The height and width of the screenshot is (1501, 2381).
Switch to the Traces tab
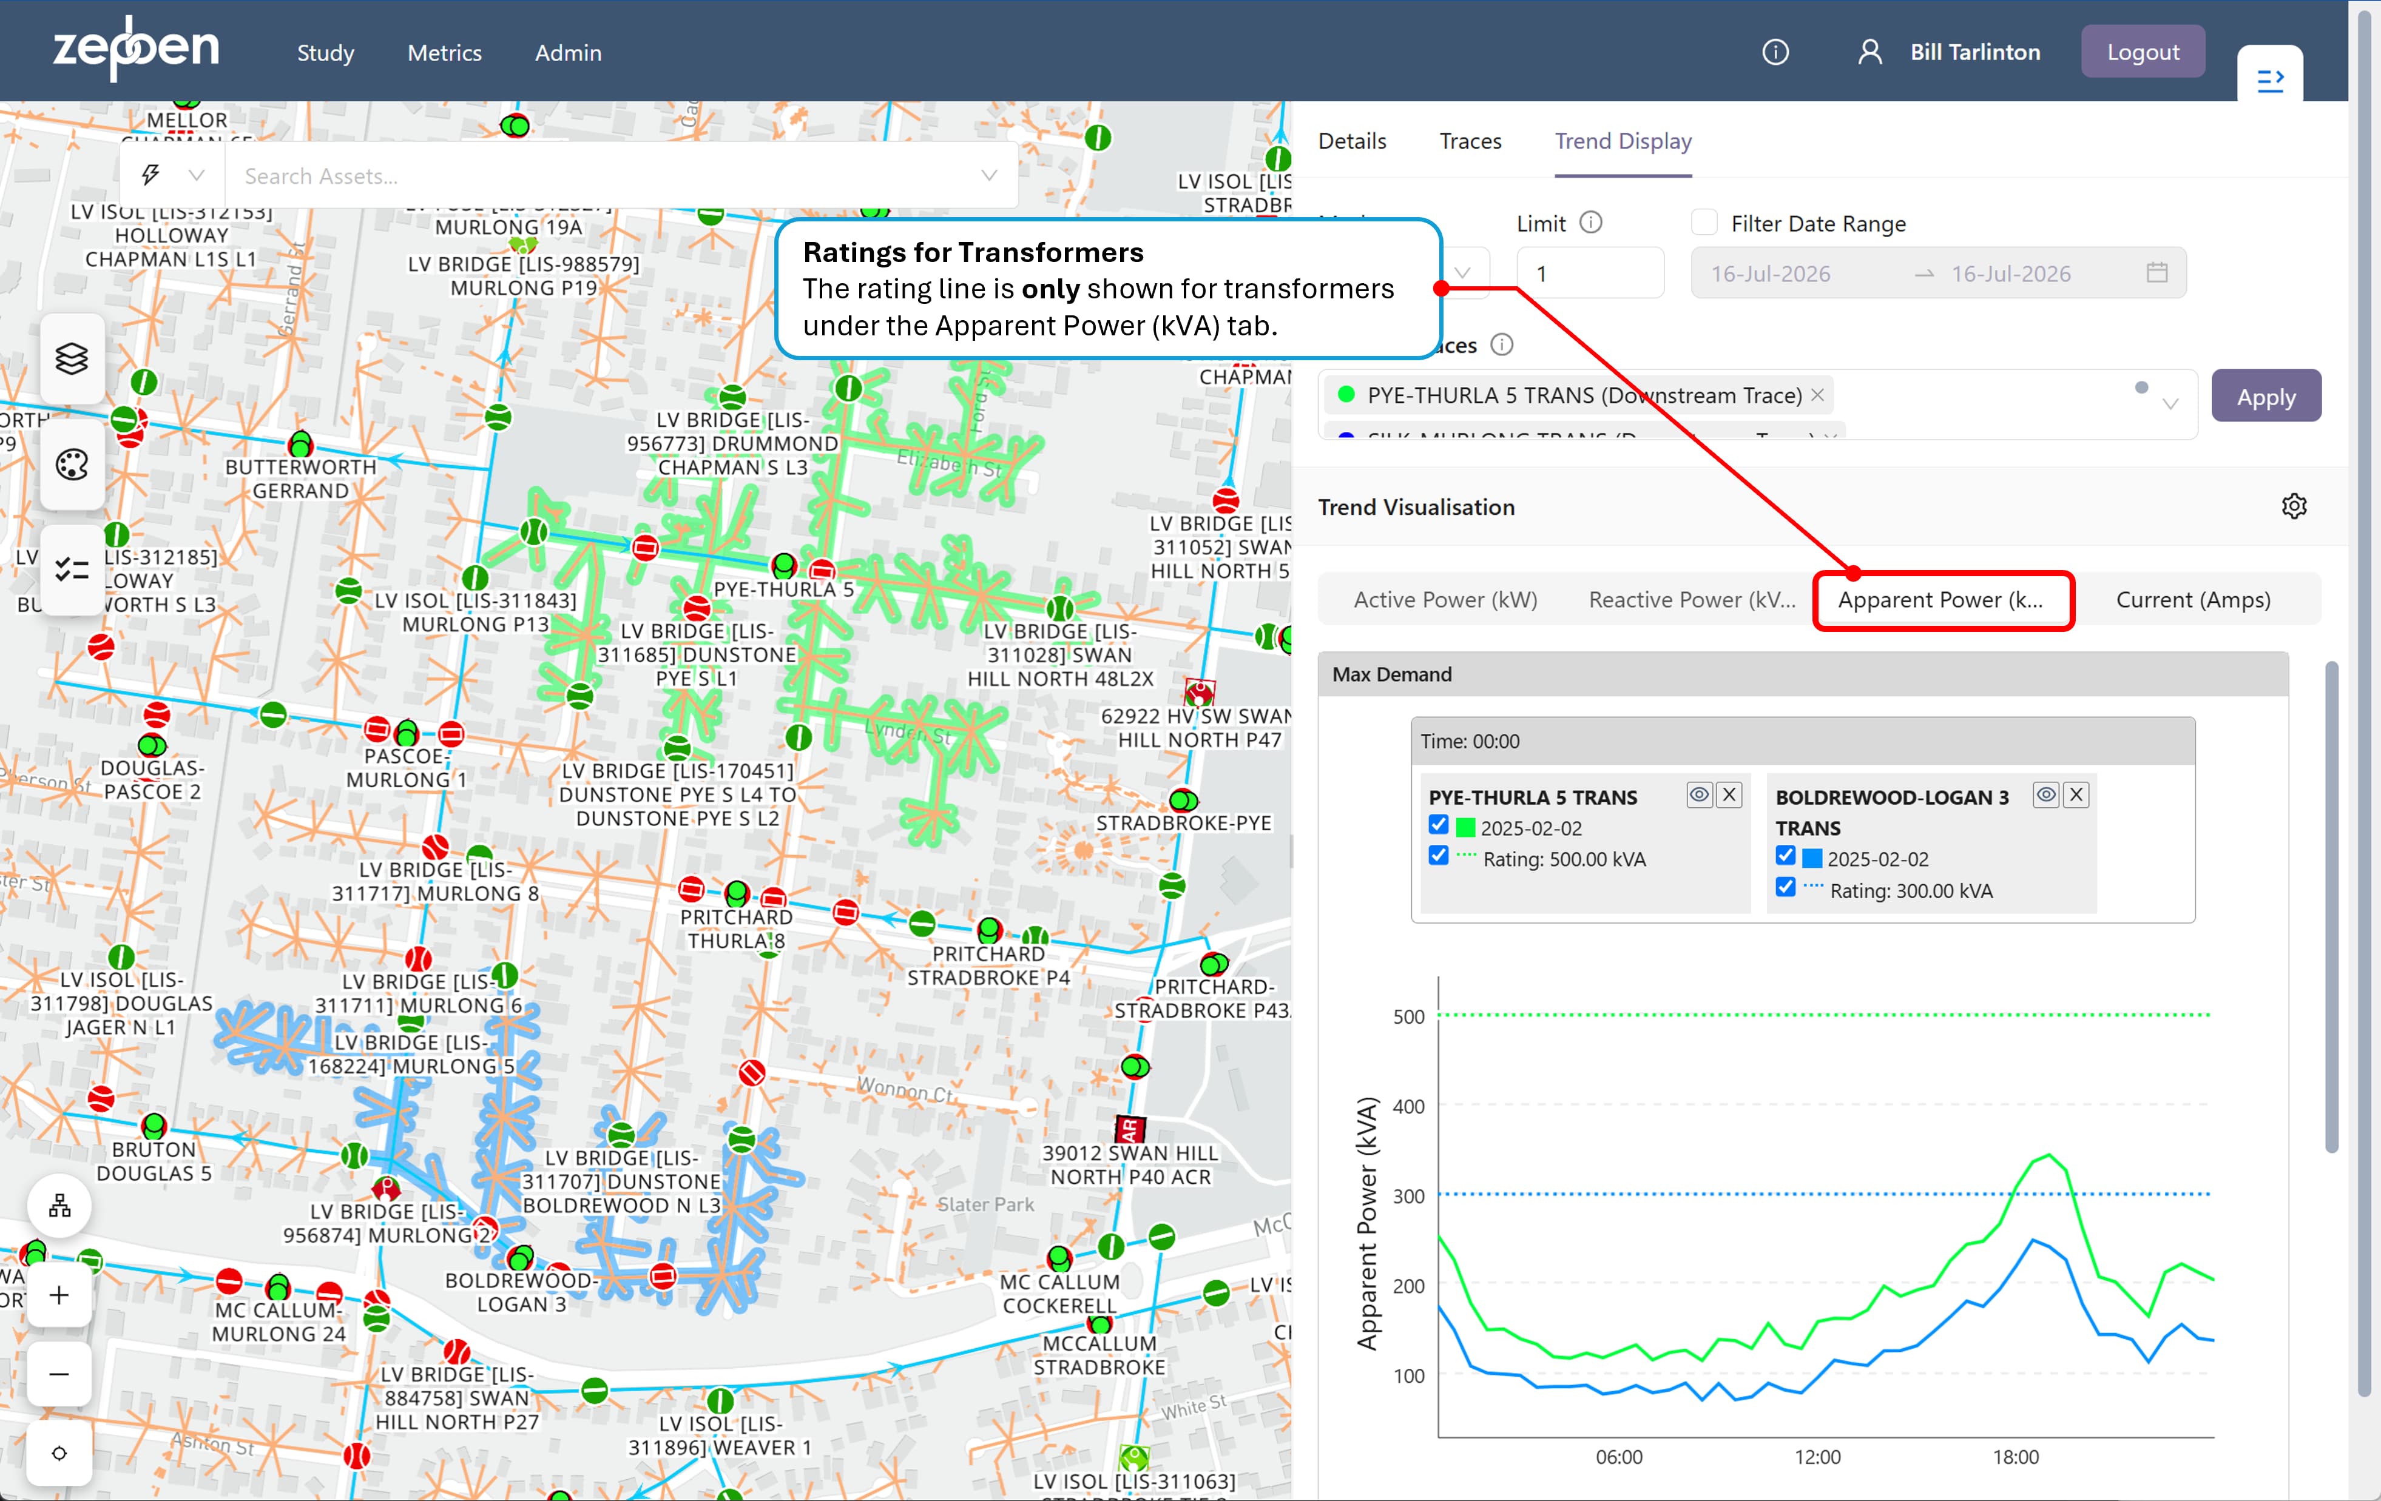tap(1470, 141)
